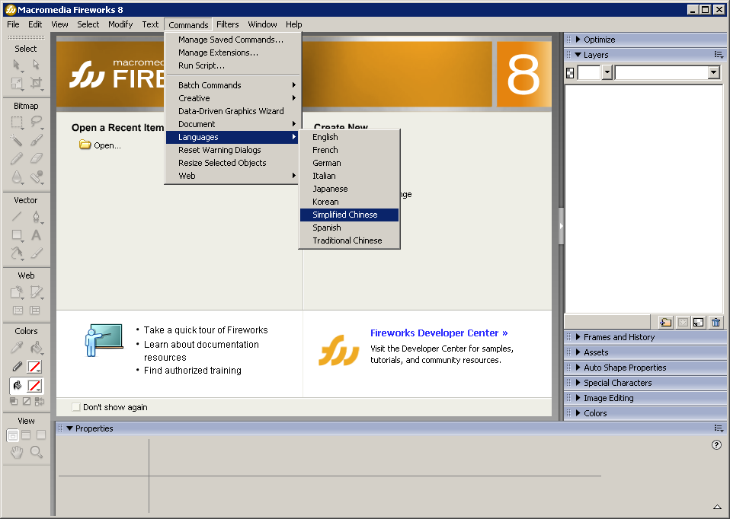This screenshot has width=730, height=519.
Task: Open Manage Saved Commands menu item
Action: click(x=232, y=40)
